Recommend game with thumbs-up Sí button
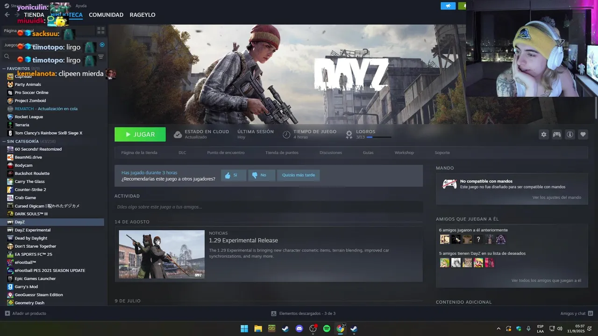598x336 pixels. (234, 175)
